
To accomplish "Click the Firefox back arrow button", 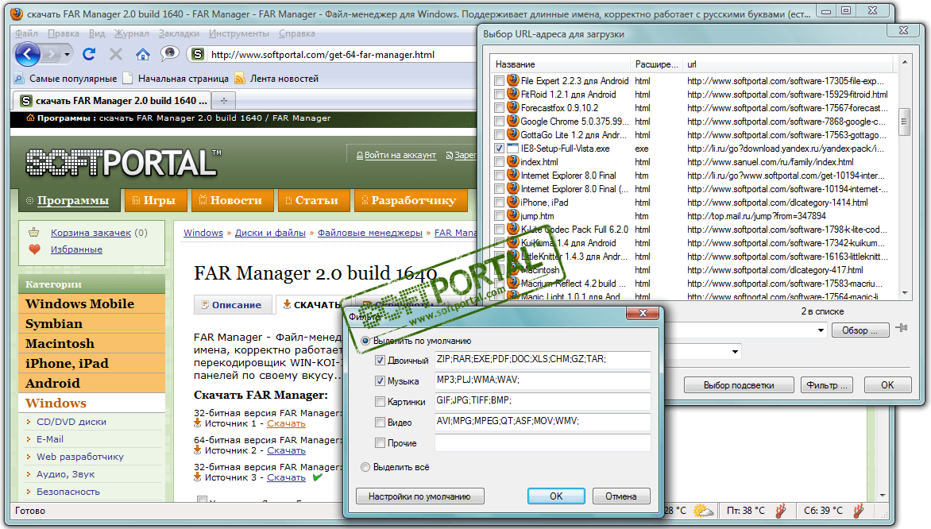I will [x=27, y=55].
